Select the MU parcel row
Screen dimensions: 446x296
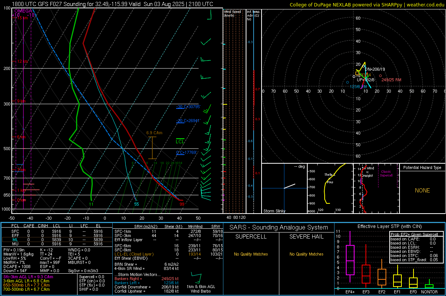[x=57, y=243]
